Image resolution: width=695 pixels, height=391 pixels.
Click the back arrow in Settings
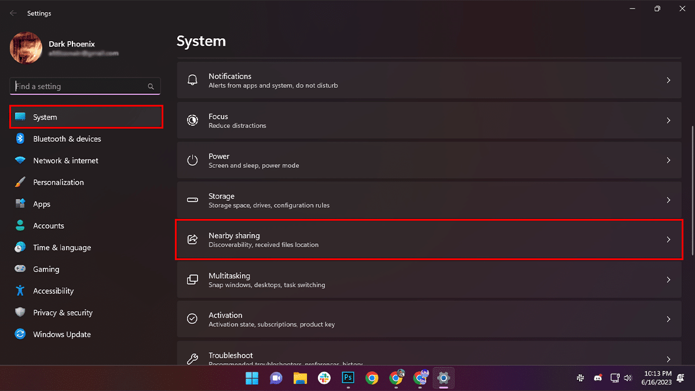pos(13,13)
